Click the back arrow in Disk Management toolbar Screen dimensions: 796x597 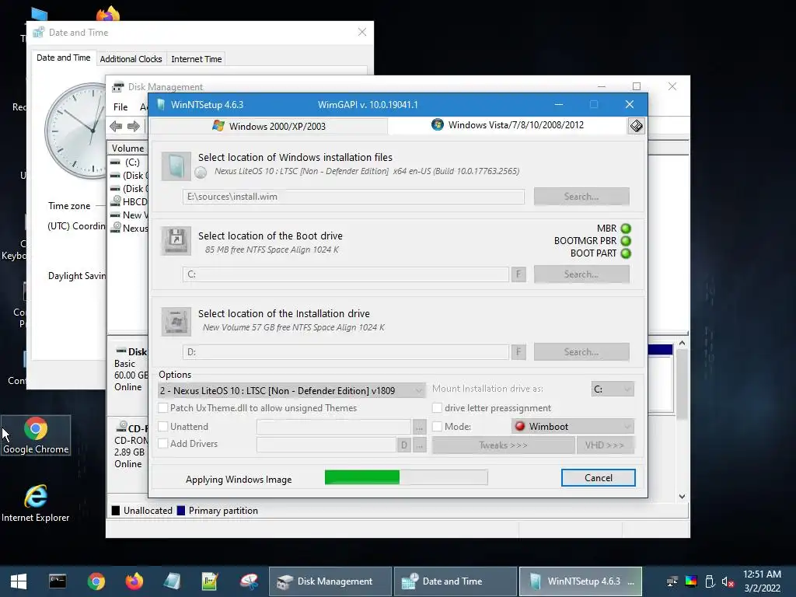click(116, 126)
